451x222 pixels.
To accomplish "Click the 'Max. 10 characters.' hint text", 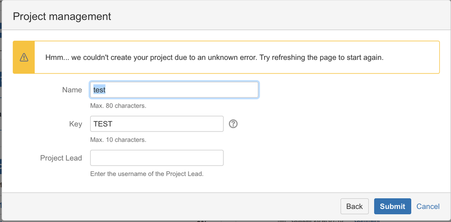I will click(x=118, y=140).
